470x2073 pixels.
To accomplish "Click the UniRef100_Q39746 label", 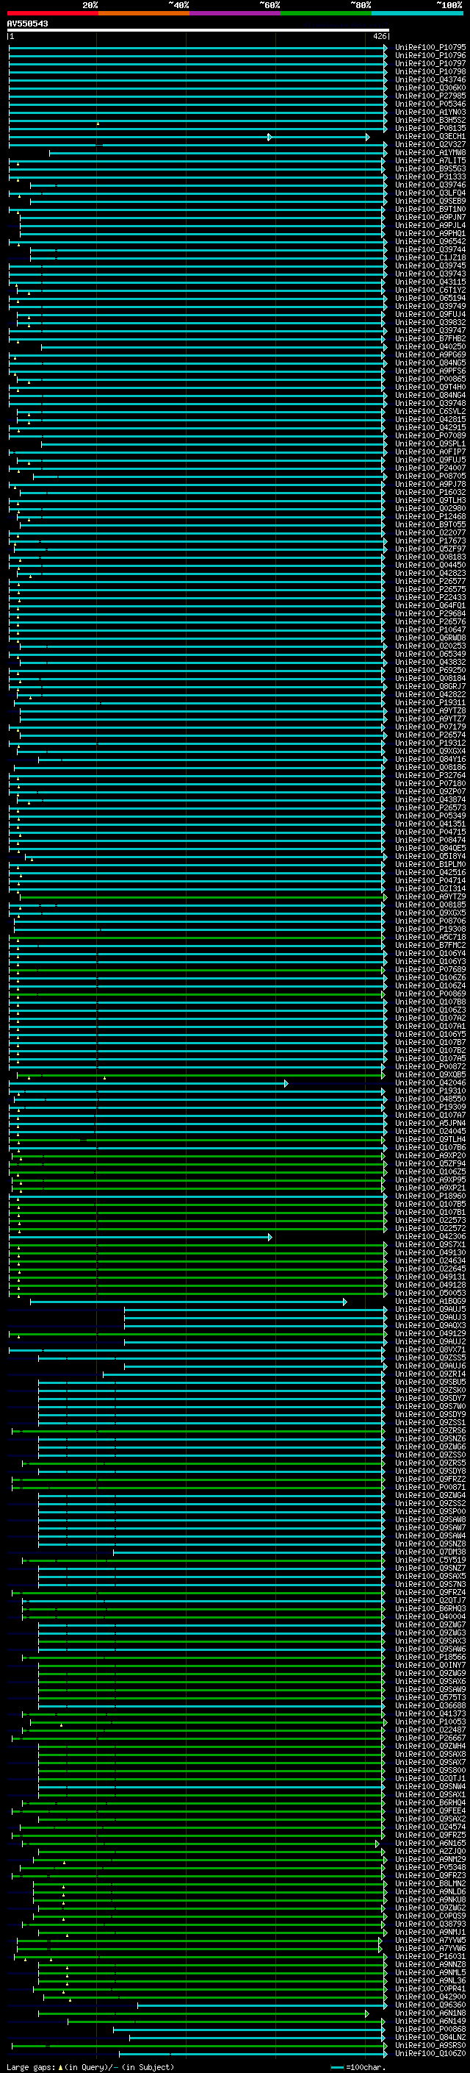I will pos(430,185).
